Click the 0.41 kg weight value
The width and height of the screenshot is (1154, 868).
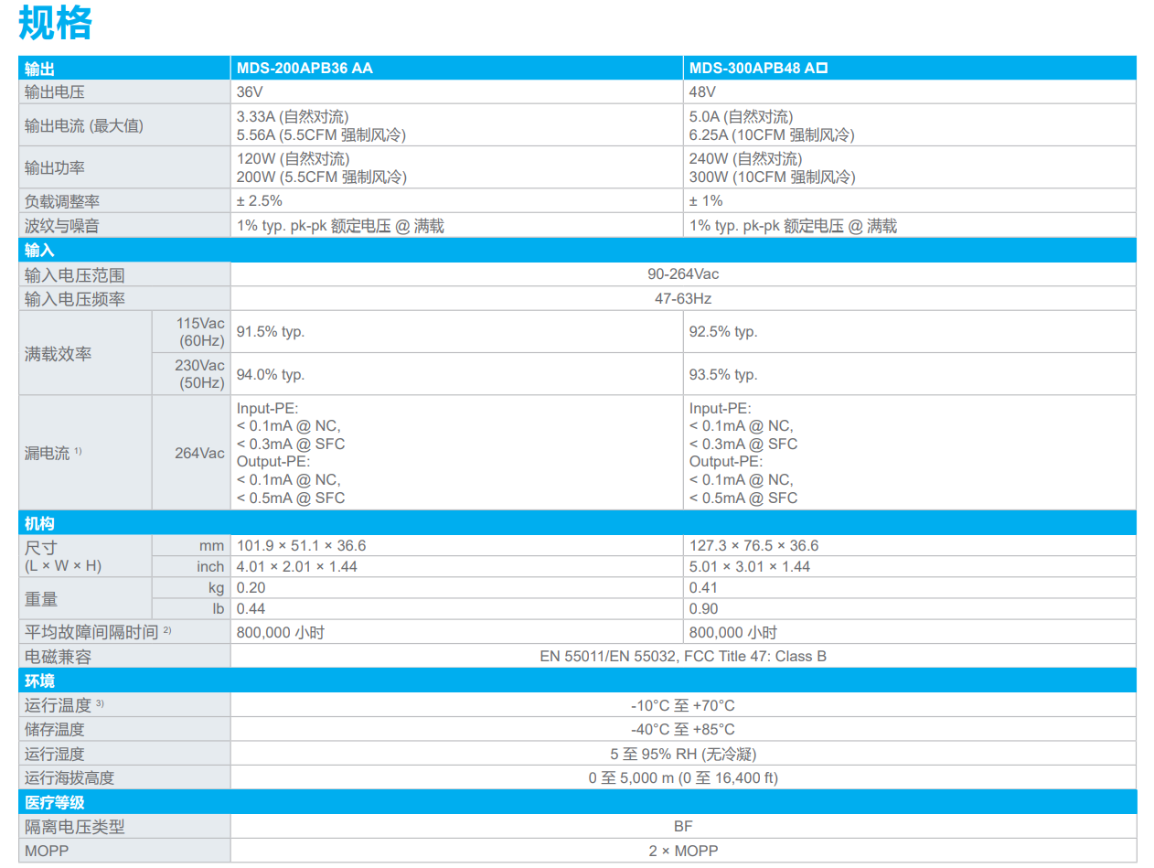[x=703, y=588]
